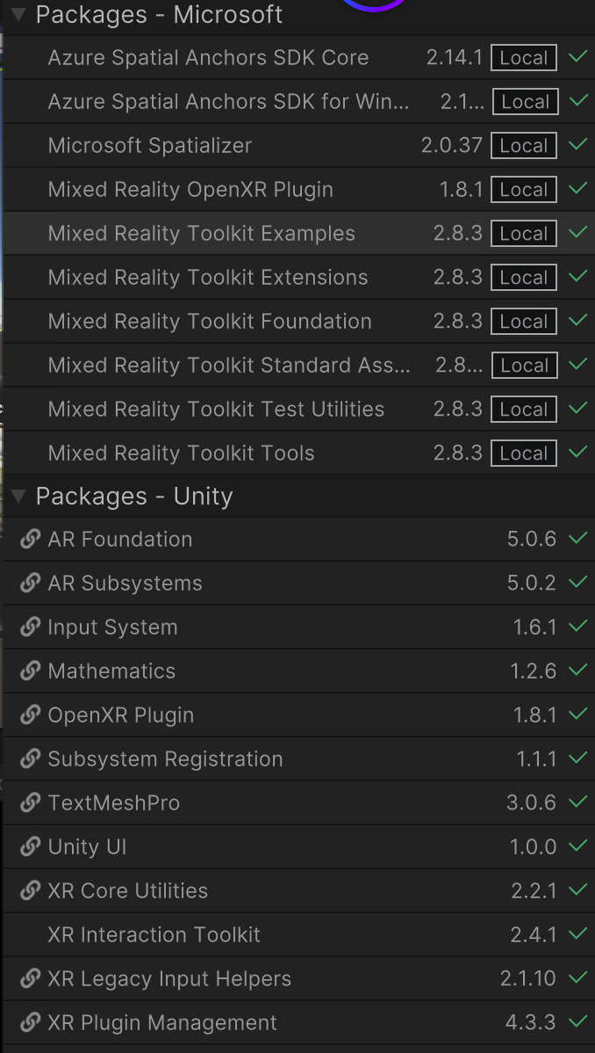Click the link icon next to XR Core Utilities

tap(29, 890)
